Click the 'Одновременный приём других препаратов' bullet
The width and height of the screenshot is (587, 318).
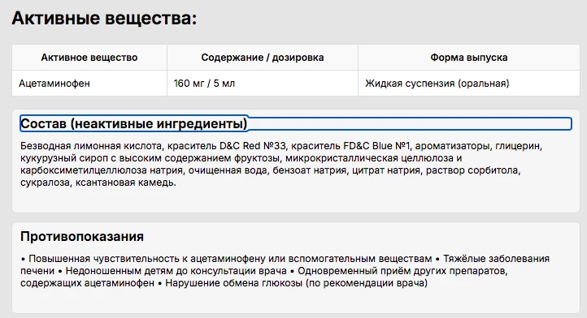402,270
